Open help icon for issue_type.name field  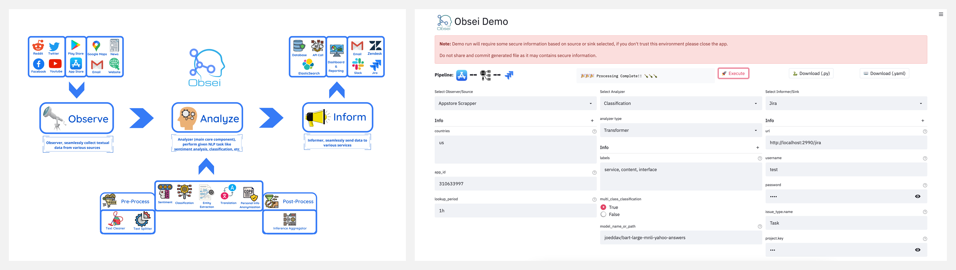925,212
